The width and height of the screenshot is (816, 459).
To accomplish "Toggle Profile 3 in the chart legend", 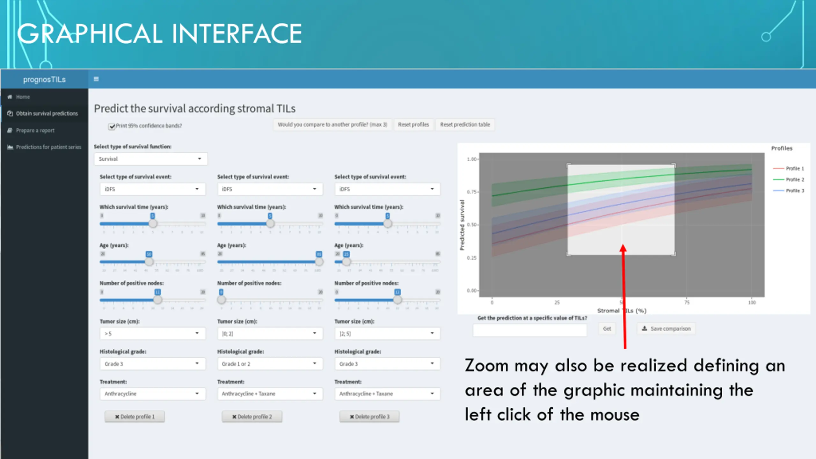I will click(789, 191).
